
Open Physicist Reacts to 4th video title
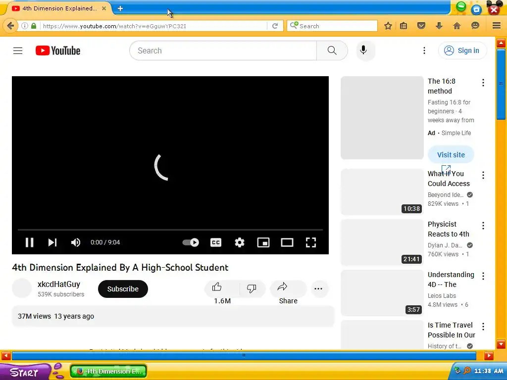(x=449, y=229)
